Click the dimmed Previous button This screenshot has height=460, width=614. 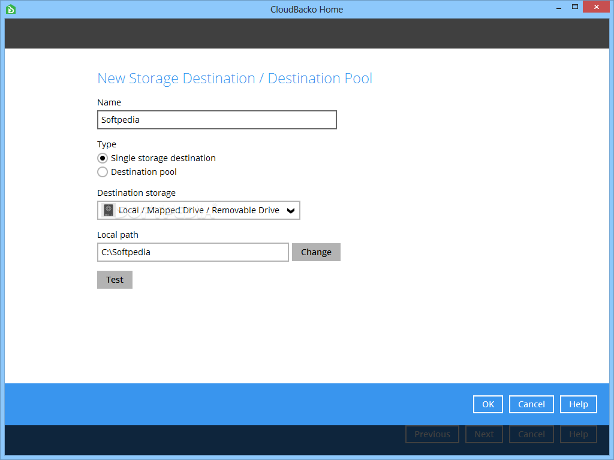click(x=432, y=434)
